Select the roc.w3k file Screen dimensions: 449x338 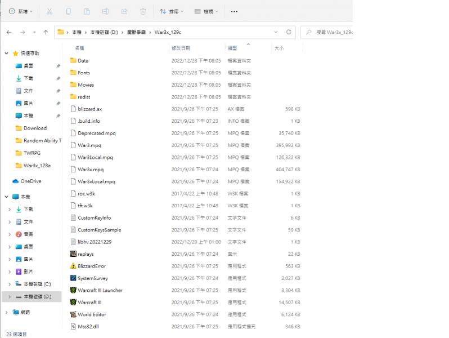click(86, 194)
